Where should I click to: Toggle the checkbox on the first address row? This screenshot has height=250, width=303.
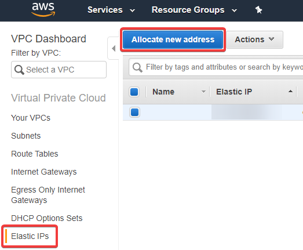click(134, 112)
